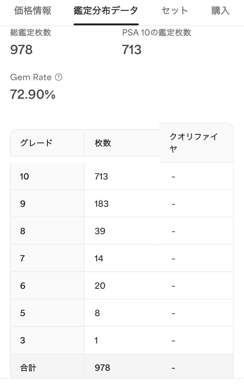
Task: Click the クオリファイヤ column header
Action: click(193, 143)
